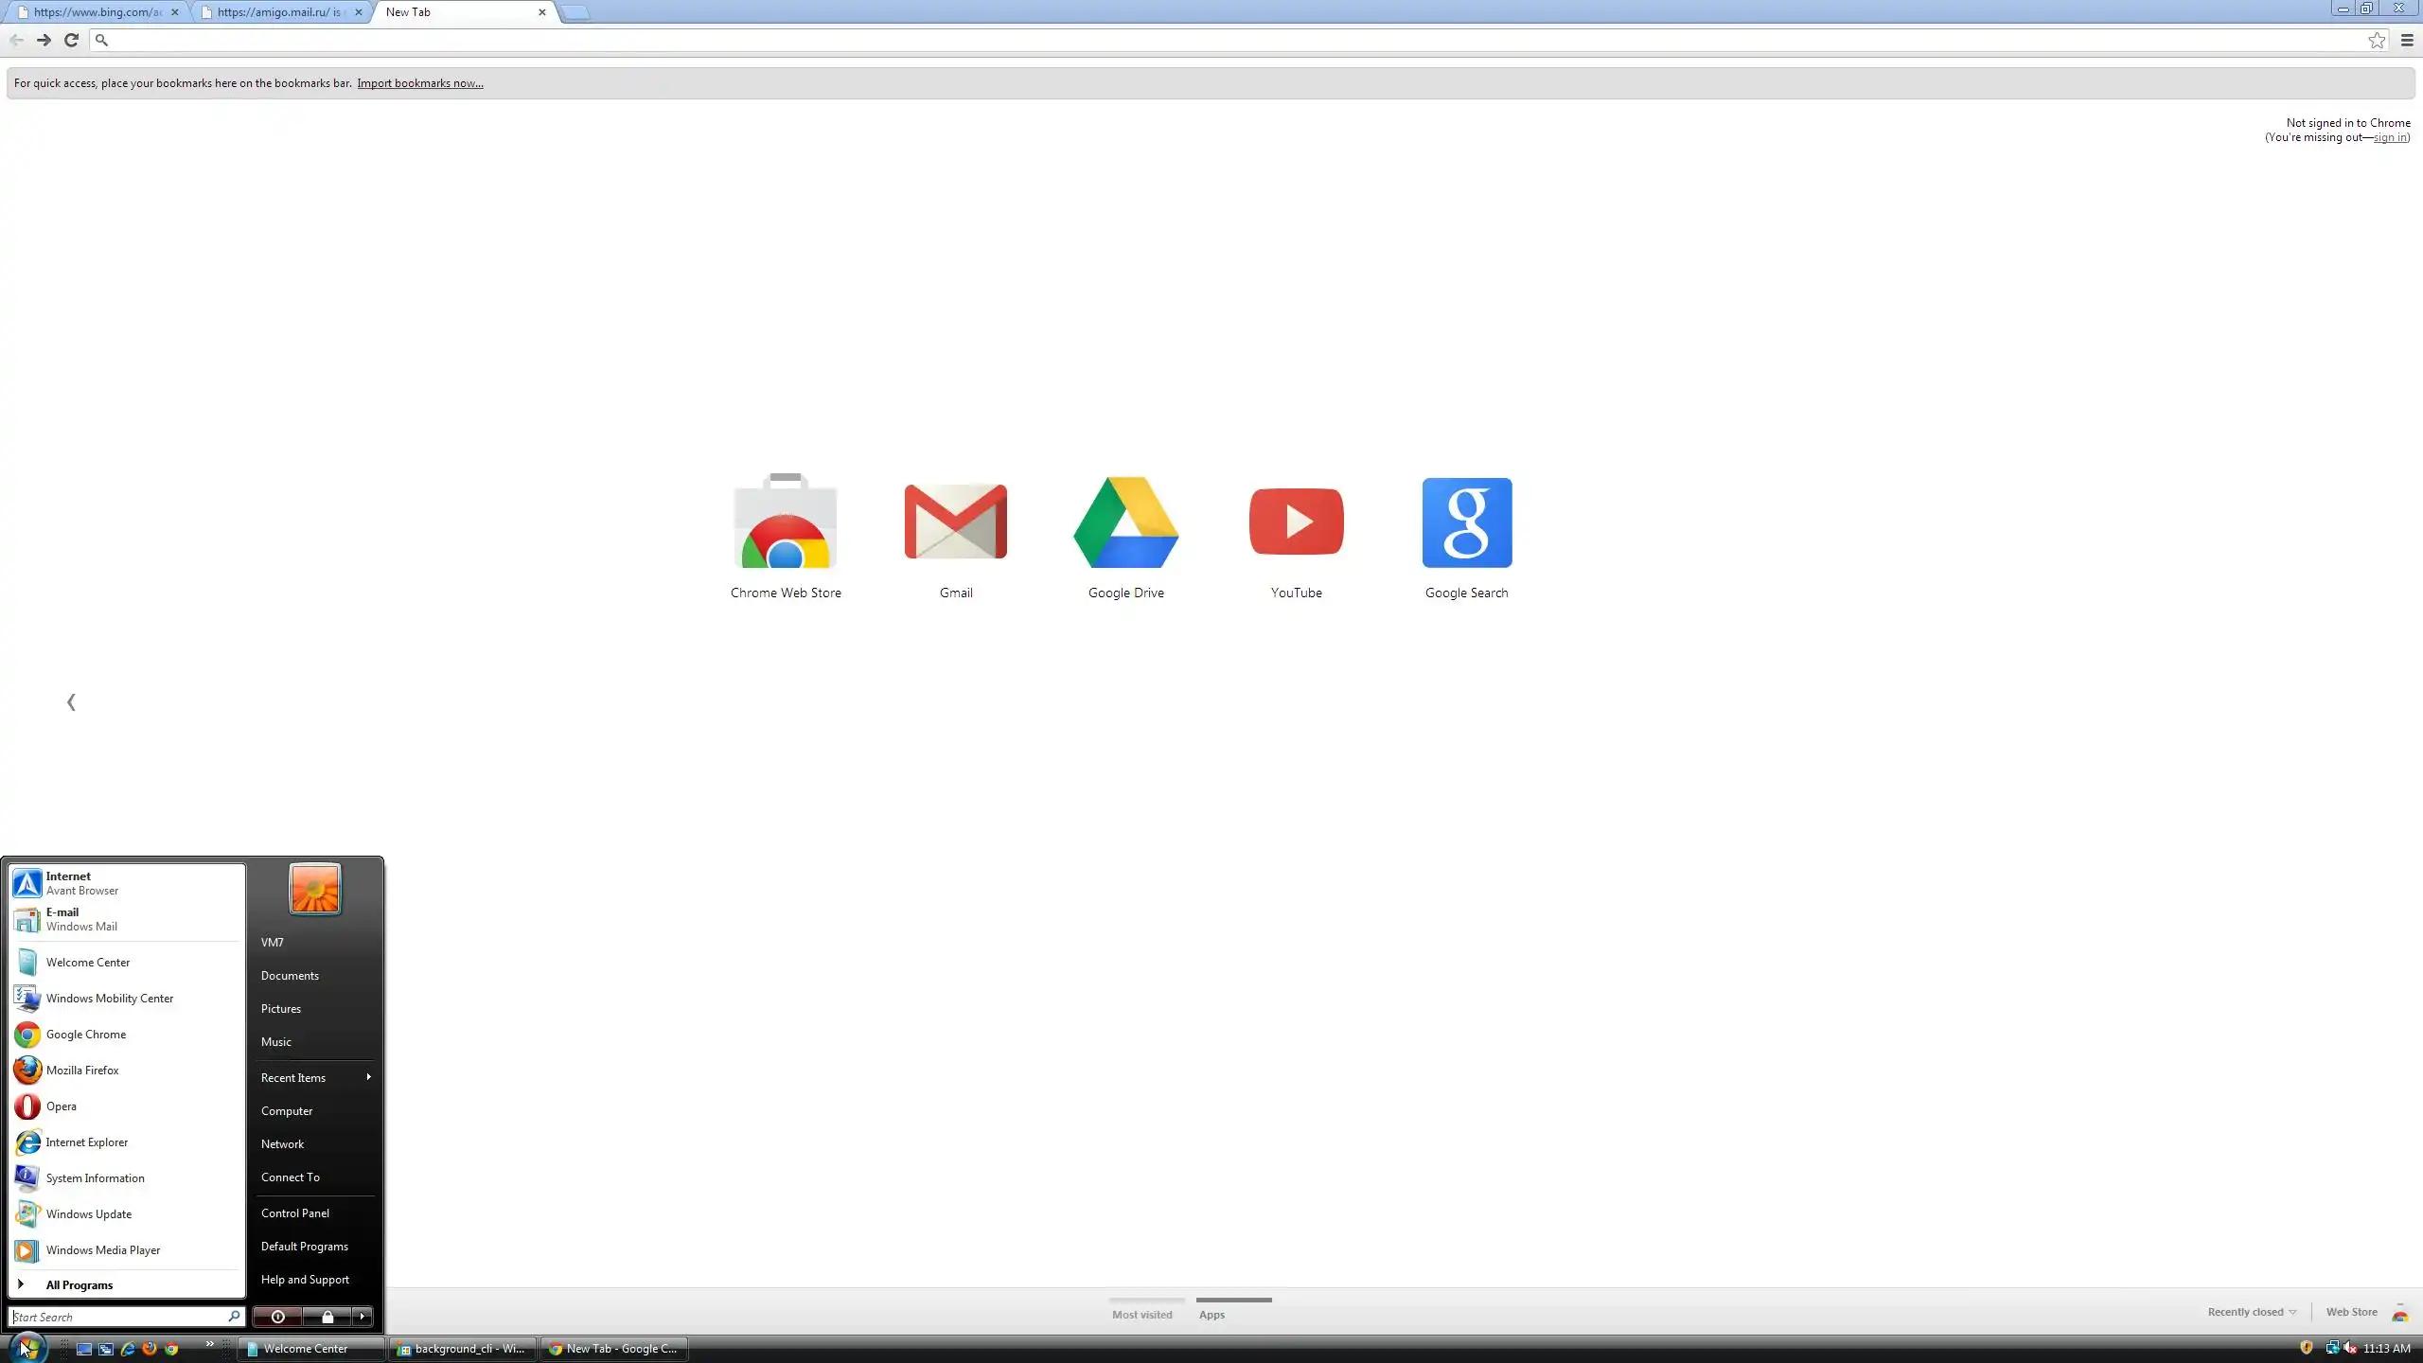Expand All Programs list
Viewport: 2423px width, 1363px height.
pos(80,1284)
